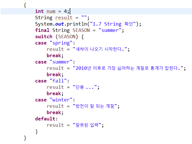Image resolution: width=192 pixels, height=144 pixels.
Task: Click the string "새싹이 나오기 시작한다."
Action: pyautogui.click(x=100, y=49)
